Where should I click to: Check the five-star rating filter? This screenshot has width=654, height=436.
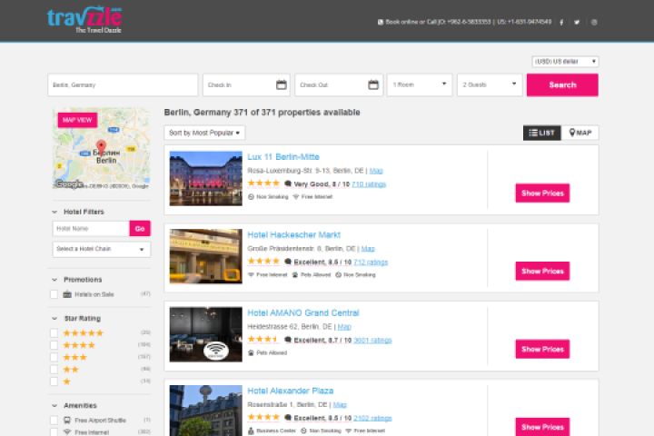coord(54,333)
